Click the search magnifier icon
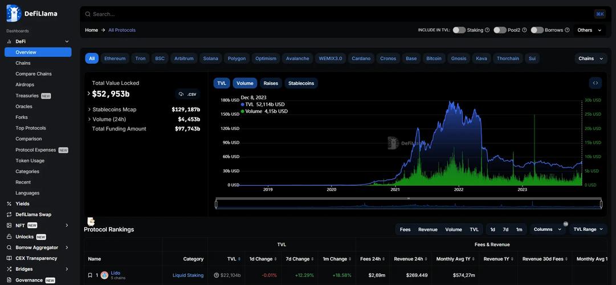 pyautogui.click(x=88, y=14)
